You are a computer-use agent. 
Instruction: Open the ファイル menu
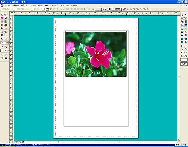8,5
